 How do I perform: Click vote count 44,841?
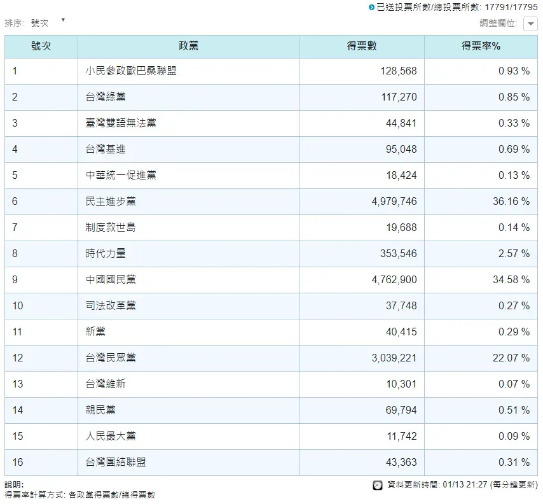pos(401,123)
